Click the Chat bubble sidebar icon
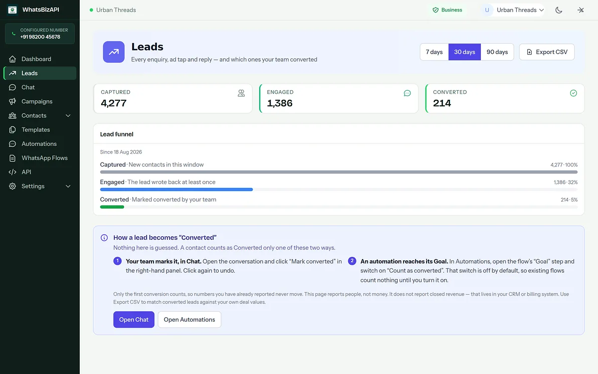The width and height of the screenshot is (598, 374). point(12,87)
